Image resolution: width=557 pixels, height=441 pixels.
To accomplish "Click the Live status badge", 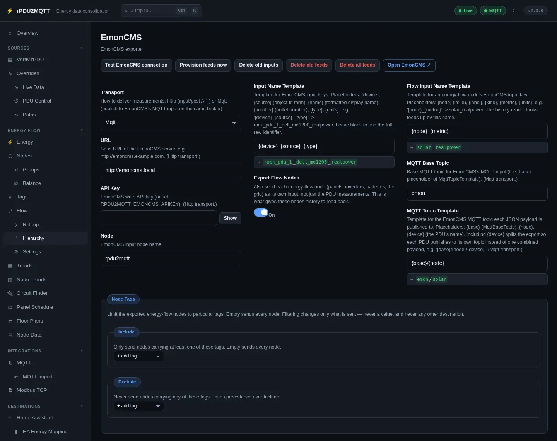I will tap(465, 11).
